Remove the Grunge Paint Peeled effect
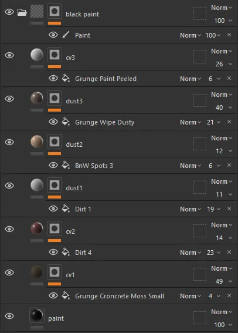 pos(229,78)
